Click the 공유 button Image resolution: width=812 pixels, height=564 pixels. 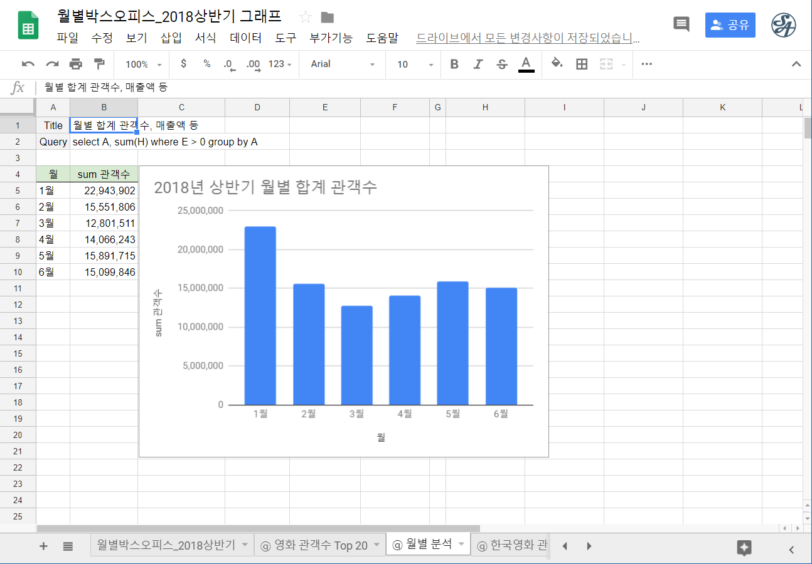coord(730,24)
